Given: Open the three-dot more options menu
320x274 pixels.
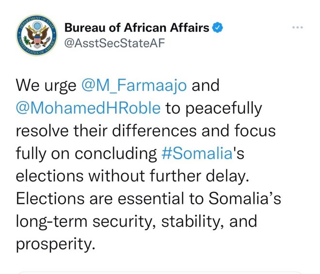Looking at the screenshot, I should click(x=297, y=27).
